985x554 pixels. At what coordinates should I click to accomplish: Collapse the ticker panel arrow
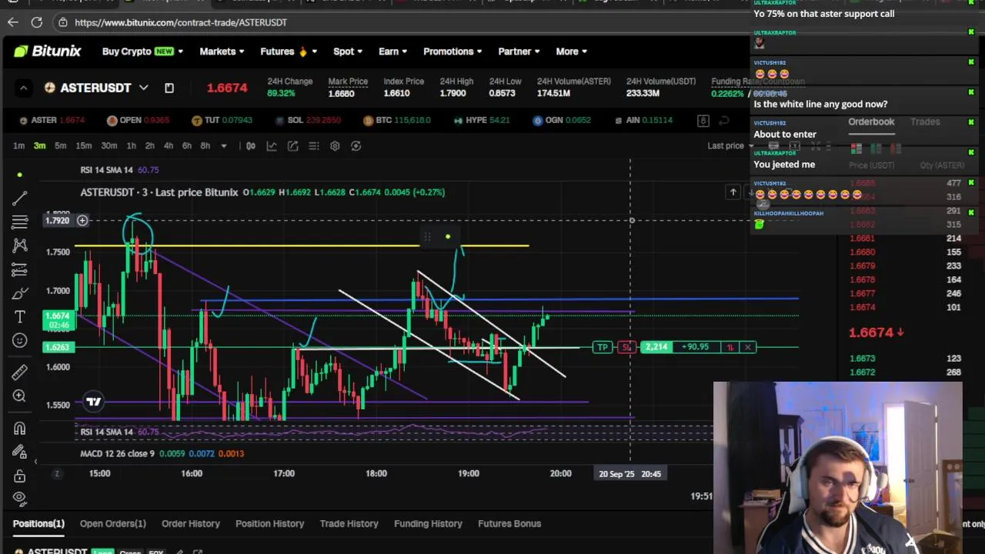tap(23, 88)
